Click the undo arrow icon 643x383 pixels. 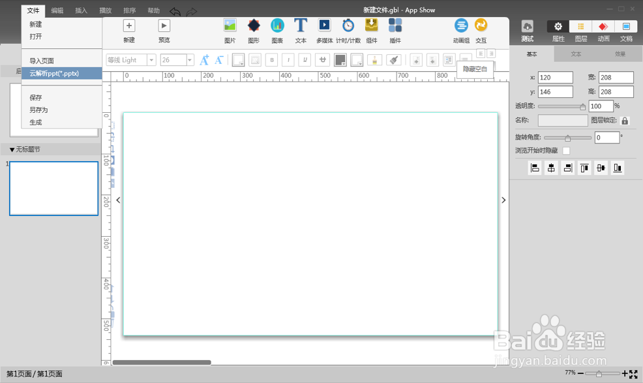[x=175, y=12]
